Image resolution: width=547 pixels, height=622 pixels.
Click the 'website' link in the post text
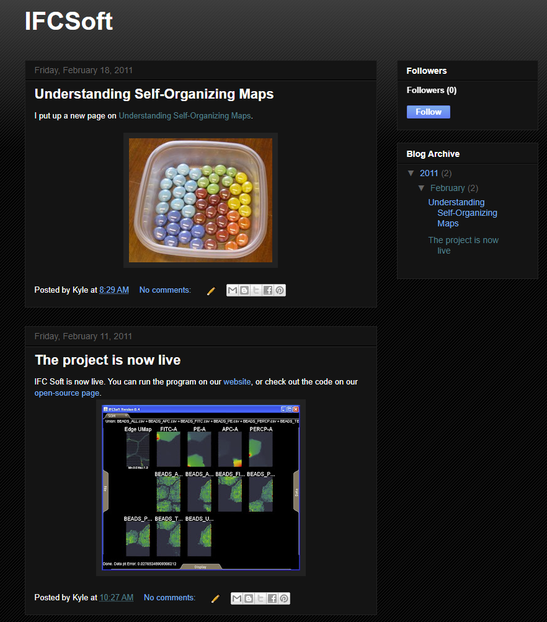237,382
